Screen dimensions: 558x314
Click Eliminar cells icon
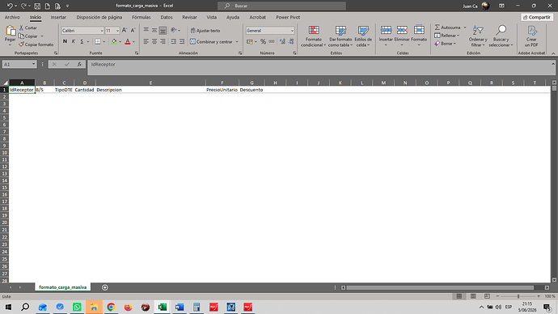coord(402,30)
